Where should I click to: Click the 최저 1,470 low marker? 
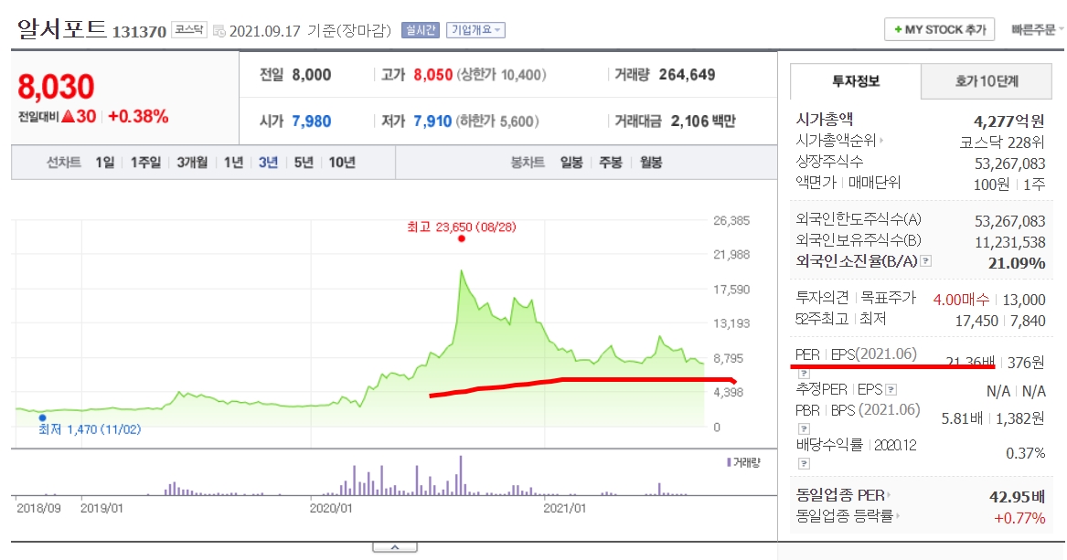click(x=42, y=418)
